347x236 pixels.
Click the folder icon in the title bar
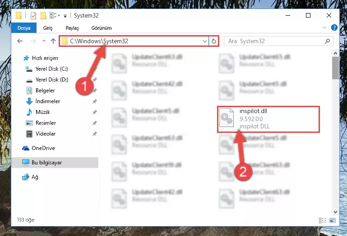pyautogui.click(x=19, y=15)
